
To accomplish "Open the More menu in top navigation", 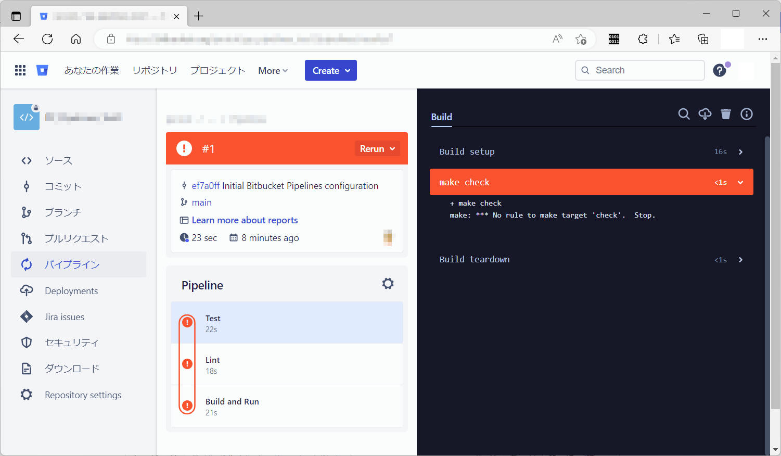I will click(273, 71).
